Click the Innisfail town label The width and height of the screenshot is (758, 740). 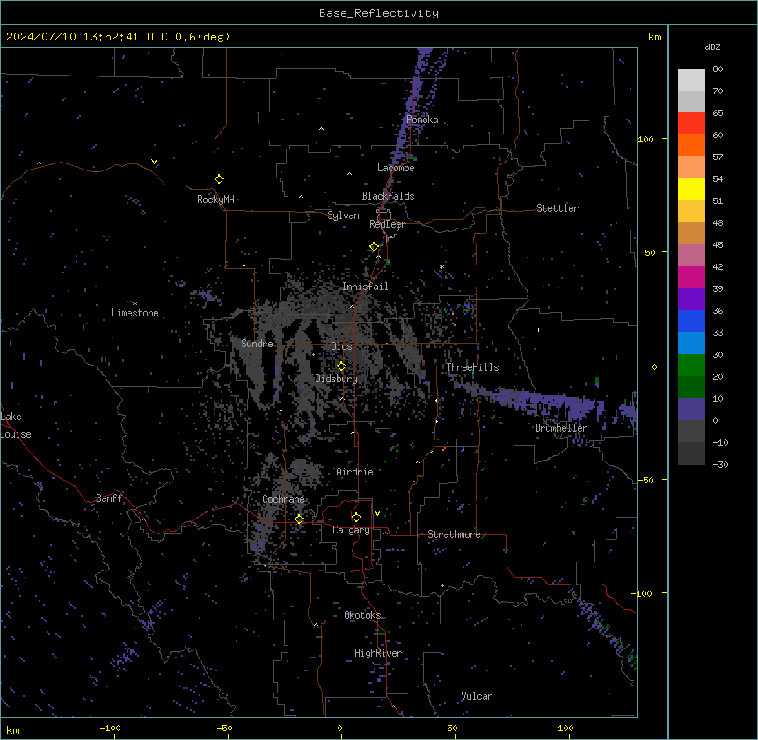pos(365,287)
